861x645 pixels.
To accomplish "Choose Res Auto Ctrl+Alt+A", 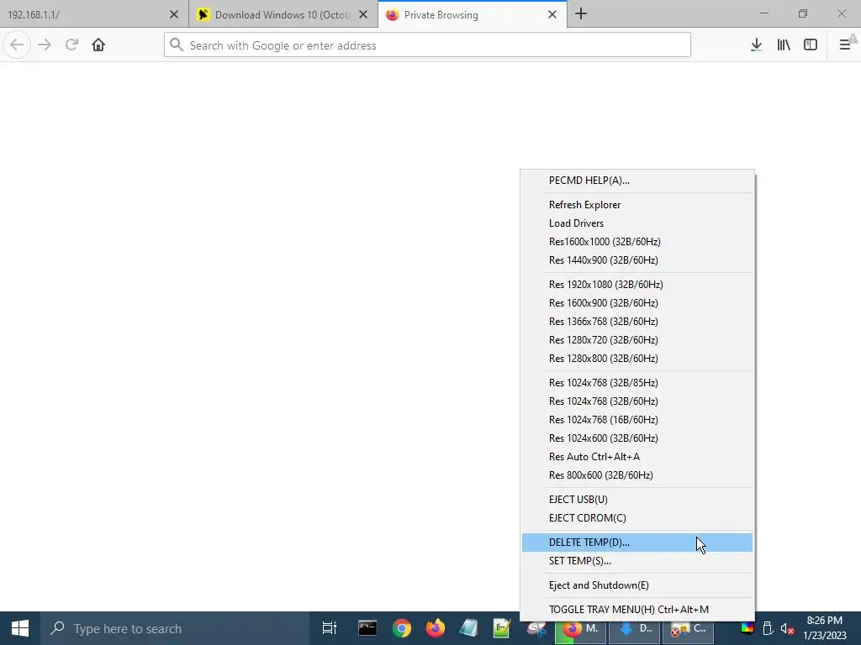I will click(637, 457).
